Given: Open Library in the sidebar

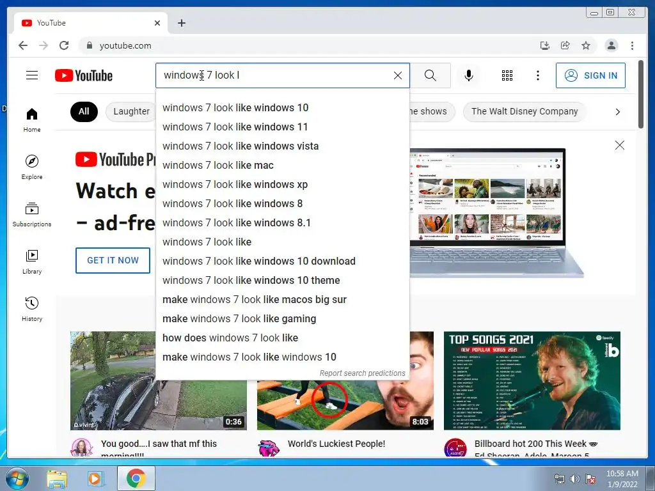Looking at the screenshot, I should 32,261.
